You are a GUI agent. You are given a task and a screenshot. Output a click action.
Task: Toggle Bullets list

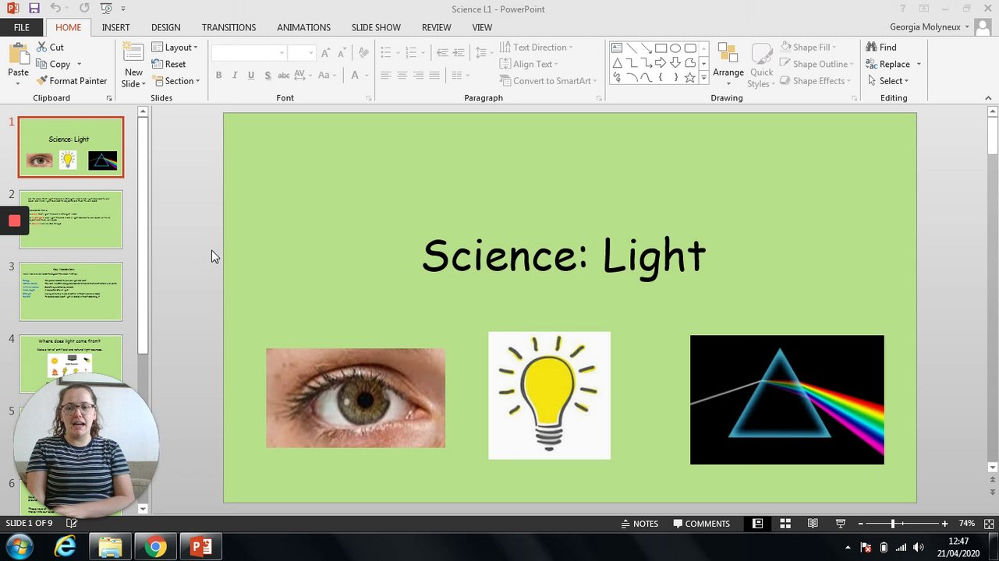click(385, 53)
